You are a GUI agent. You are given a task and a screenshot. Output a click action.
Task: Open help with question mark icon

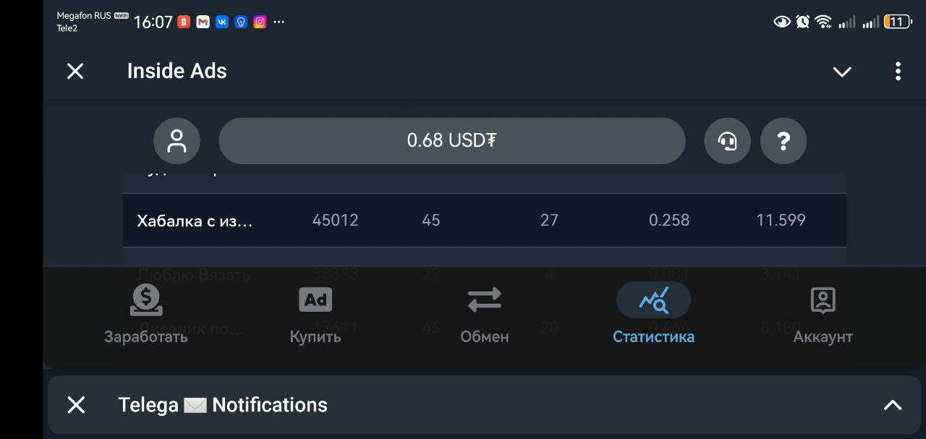783,140
